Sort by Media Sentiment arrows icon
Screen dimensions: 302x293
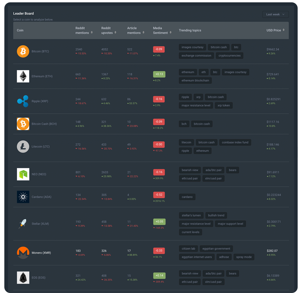[170, 32]
